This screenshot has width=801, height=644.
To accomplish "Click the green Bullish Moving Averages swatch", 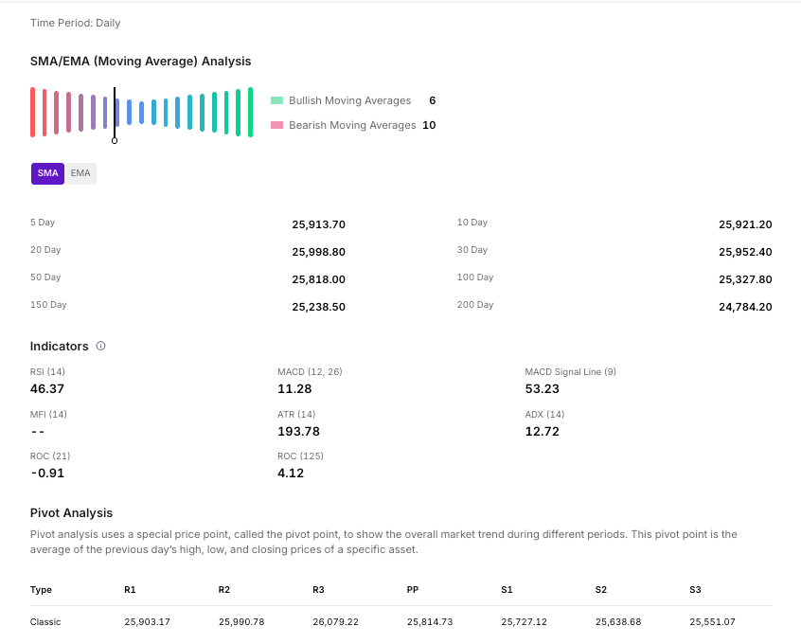I will point(276,100).
